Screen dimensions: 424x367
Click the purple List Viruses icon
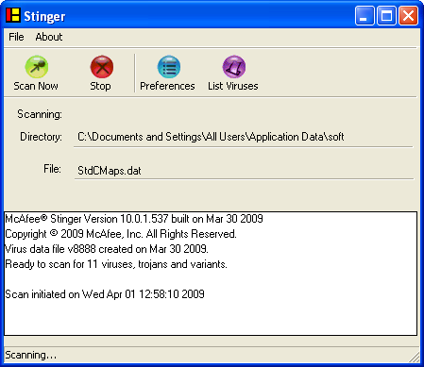pyautogui.click(x=234, y=67)
